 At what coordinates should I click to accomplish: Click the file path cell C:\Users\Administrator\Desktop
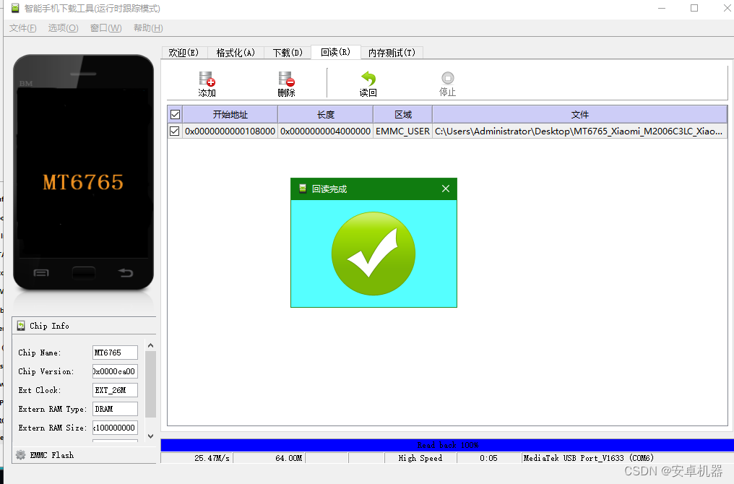(579, 131)
